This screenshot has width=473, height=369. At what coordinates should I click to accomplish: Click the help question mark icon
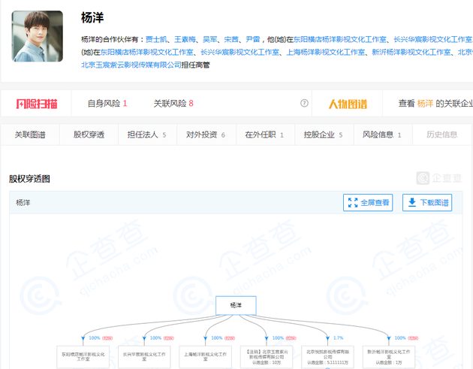[304, 104]
